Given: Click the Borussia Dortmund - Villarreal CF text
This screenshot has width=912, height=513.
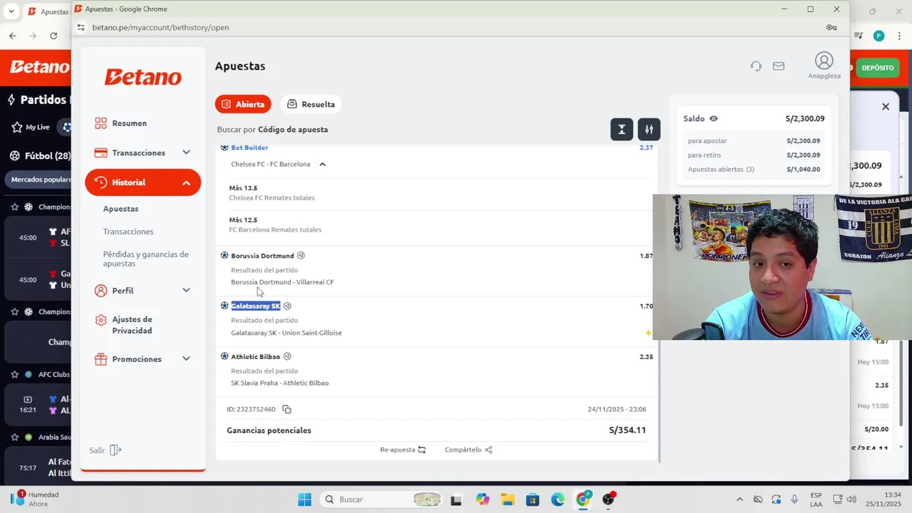Looking at the screenshot, I should tap(282, 282).
